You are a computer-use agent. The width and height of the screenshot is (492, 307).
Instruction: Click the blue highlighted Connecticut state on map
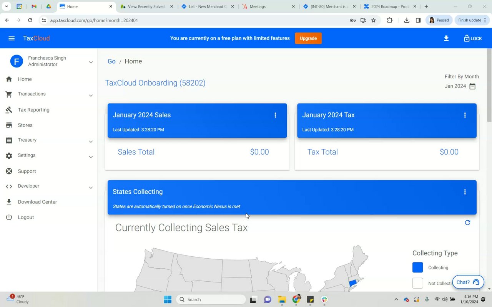point(352,283)
